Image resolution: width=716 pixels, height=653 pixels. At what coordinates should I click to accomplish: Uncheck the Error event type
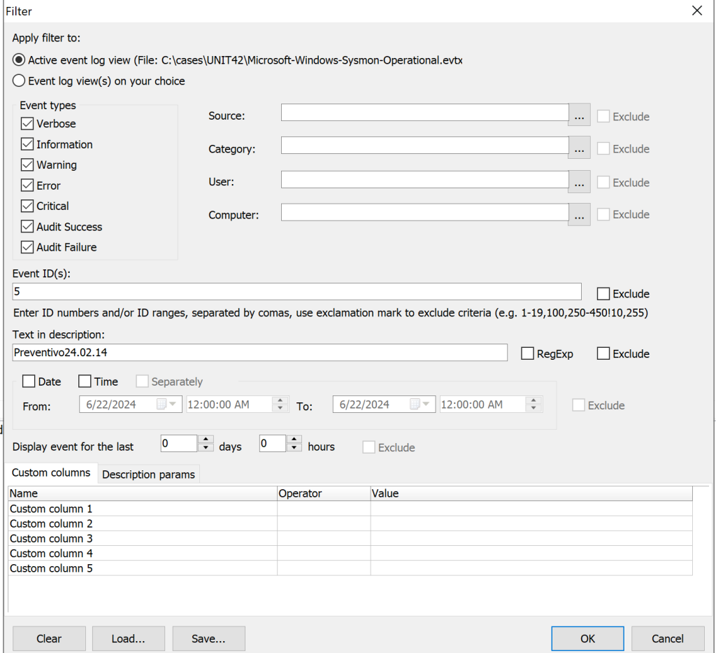coord(27,185)
